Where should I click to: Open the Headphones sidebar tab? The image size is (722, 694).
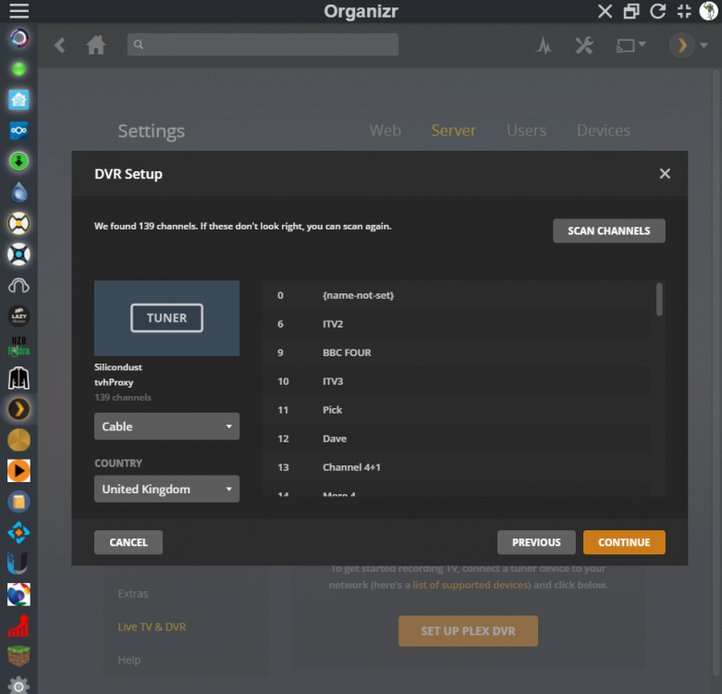click(x=18, y=285)
